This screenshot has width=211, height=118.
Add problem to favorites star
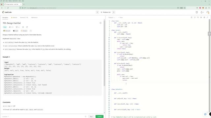click(x=23, y=27)
